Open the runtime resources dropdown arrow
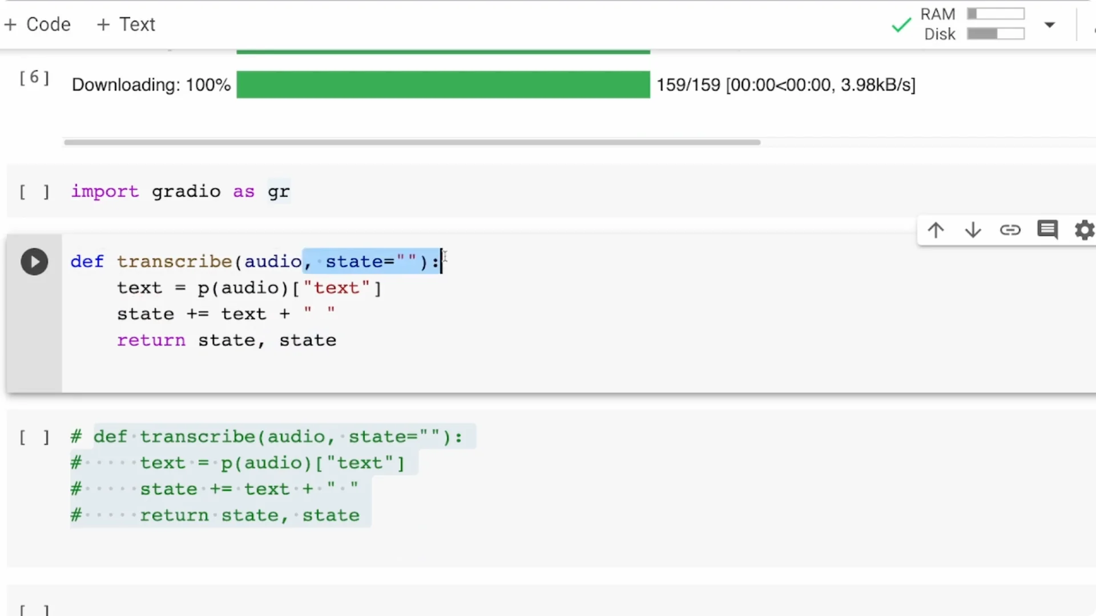Image resolution: width=1096 pixels, height=616 pixels. (1049, 25)
